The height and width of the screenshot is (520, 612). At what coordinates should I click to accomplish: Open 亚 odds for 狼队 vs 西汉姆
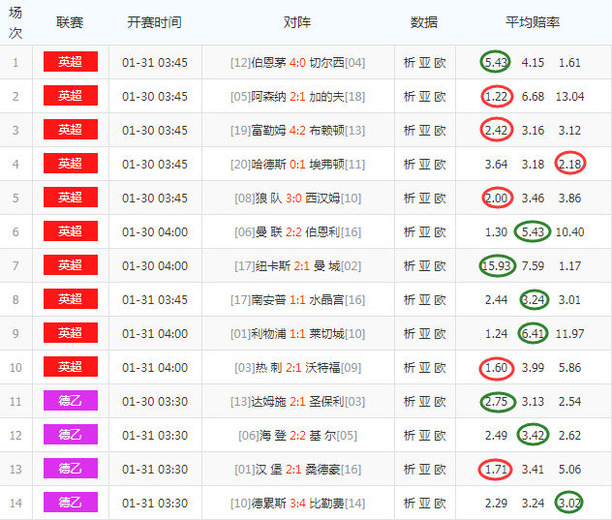425,199
